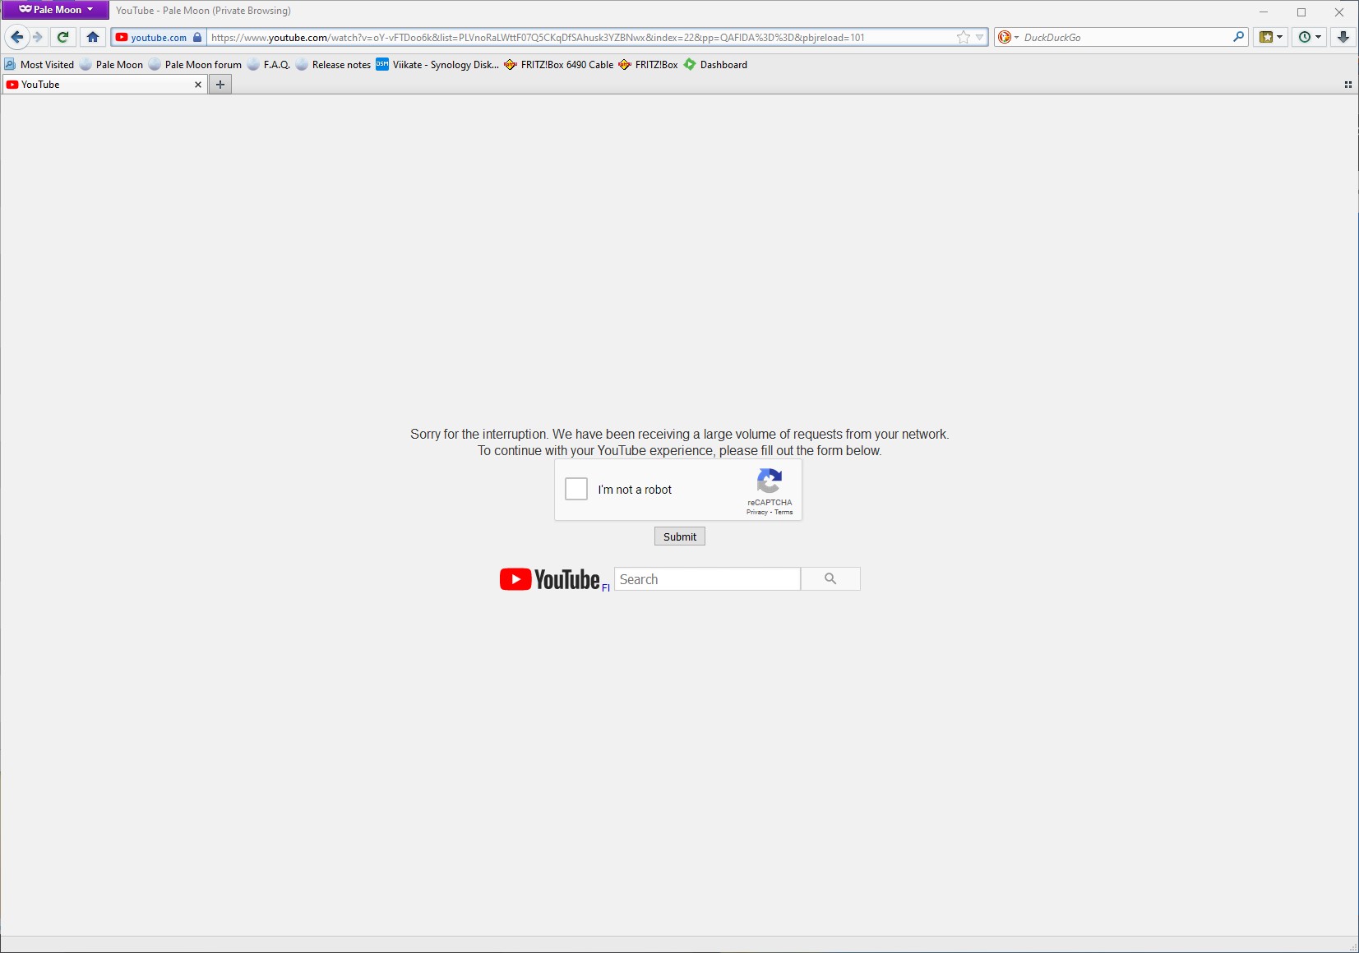1359x953 pixels.
Task: Reload the current page
Action: click(63, 37)
